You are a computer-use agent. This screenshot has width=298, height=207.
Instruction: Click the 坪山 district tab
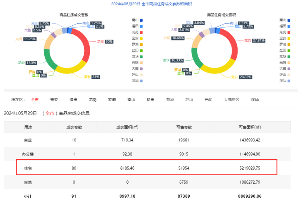(x=189, y=100)
